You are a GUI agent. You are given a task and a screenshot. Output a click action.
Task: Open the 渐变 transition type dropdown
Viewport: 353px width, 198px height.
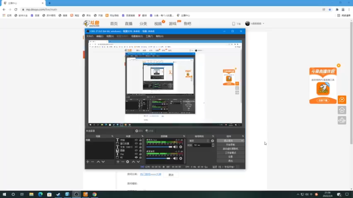(x=198, y=141)
